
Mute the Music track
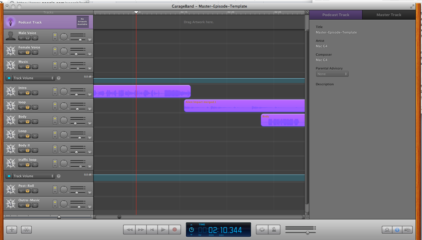(x=21, y=67)
